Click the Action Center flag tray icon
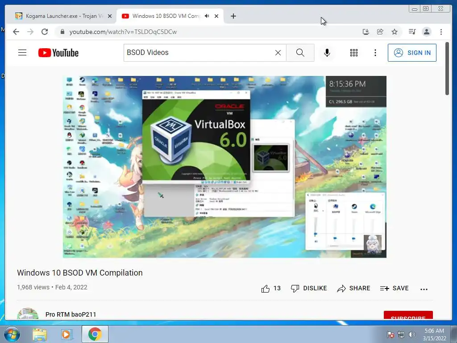 [390, 335]
